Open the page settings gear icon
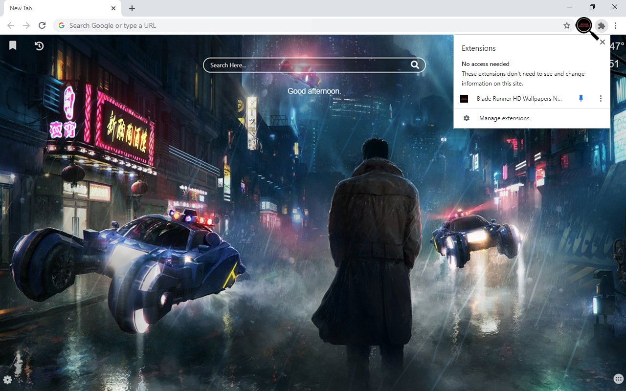 (x=7, y=380)
